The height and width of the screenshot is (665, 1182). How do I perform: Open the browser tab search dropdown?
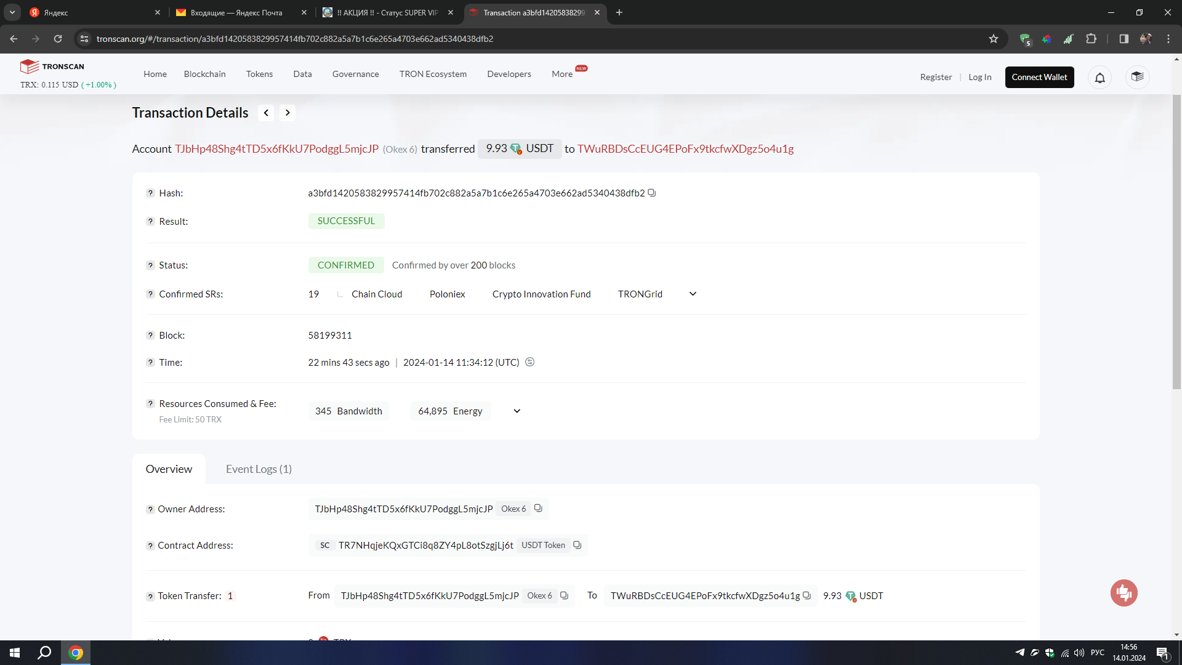[12, 12]
